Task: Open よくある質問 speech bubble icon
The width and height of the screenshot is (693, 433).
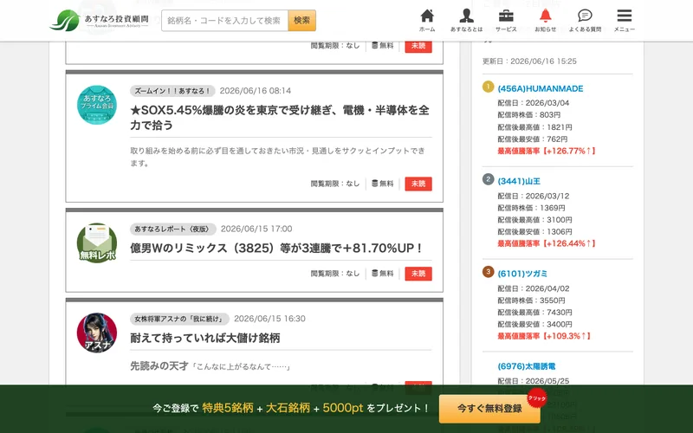Action: (585, 20)
